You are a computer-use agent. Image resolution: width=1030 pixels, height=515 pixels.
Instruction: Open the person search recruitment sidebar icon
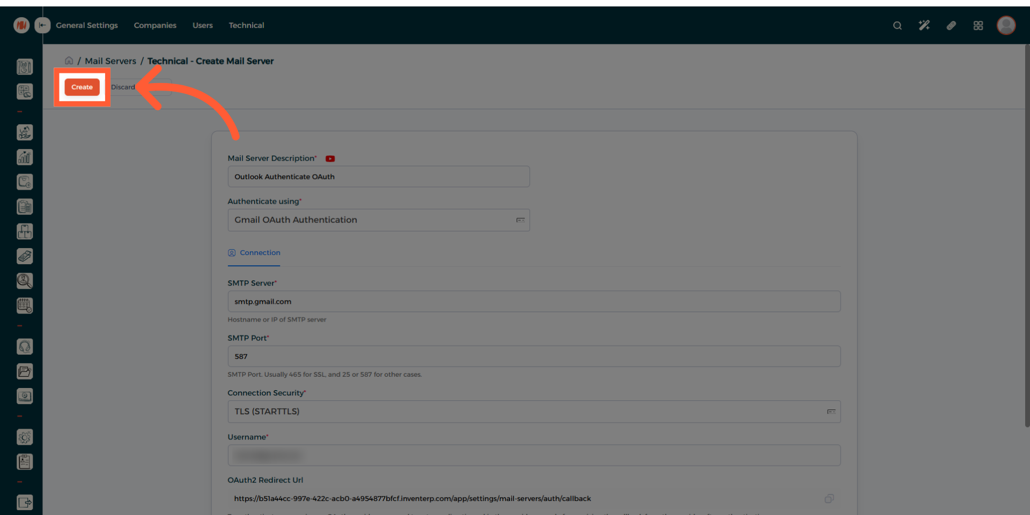click(x=25, y=281)
